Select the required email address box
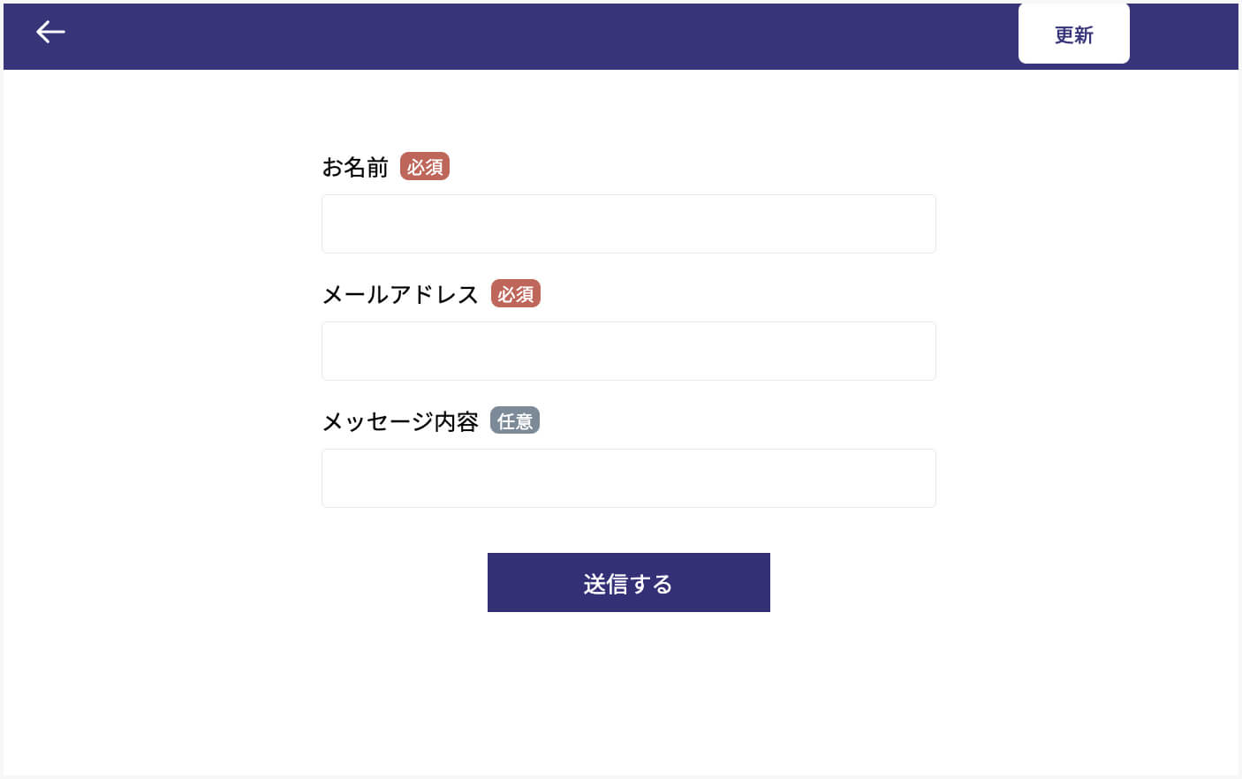 (628, 352)
